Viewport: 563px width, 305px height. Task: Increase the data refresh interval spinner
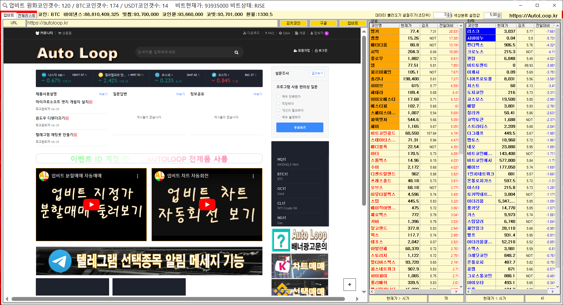tap(449, 14)
